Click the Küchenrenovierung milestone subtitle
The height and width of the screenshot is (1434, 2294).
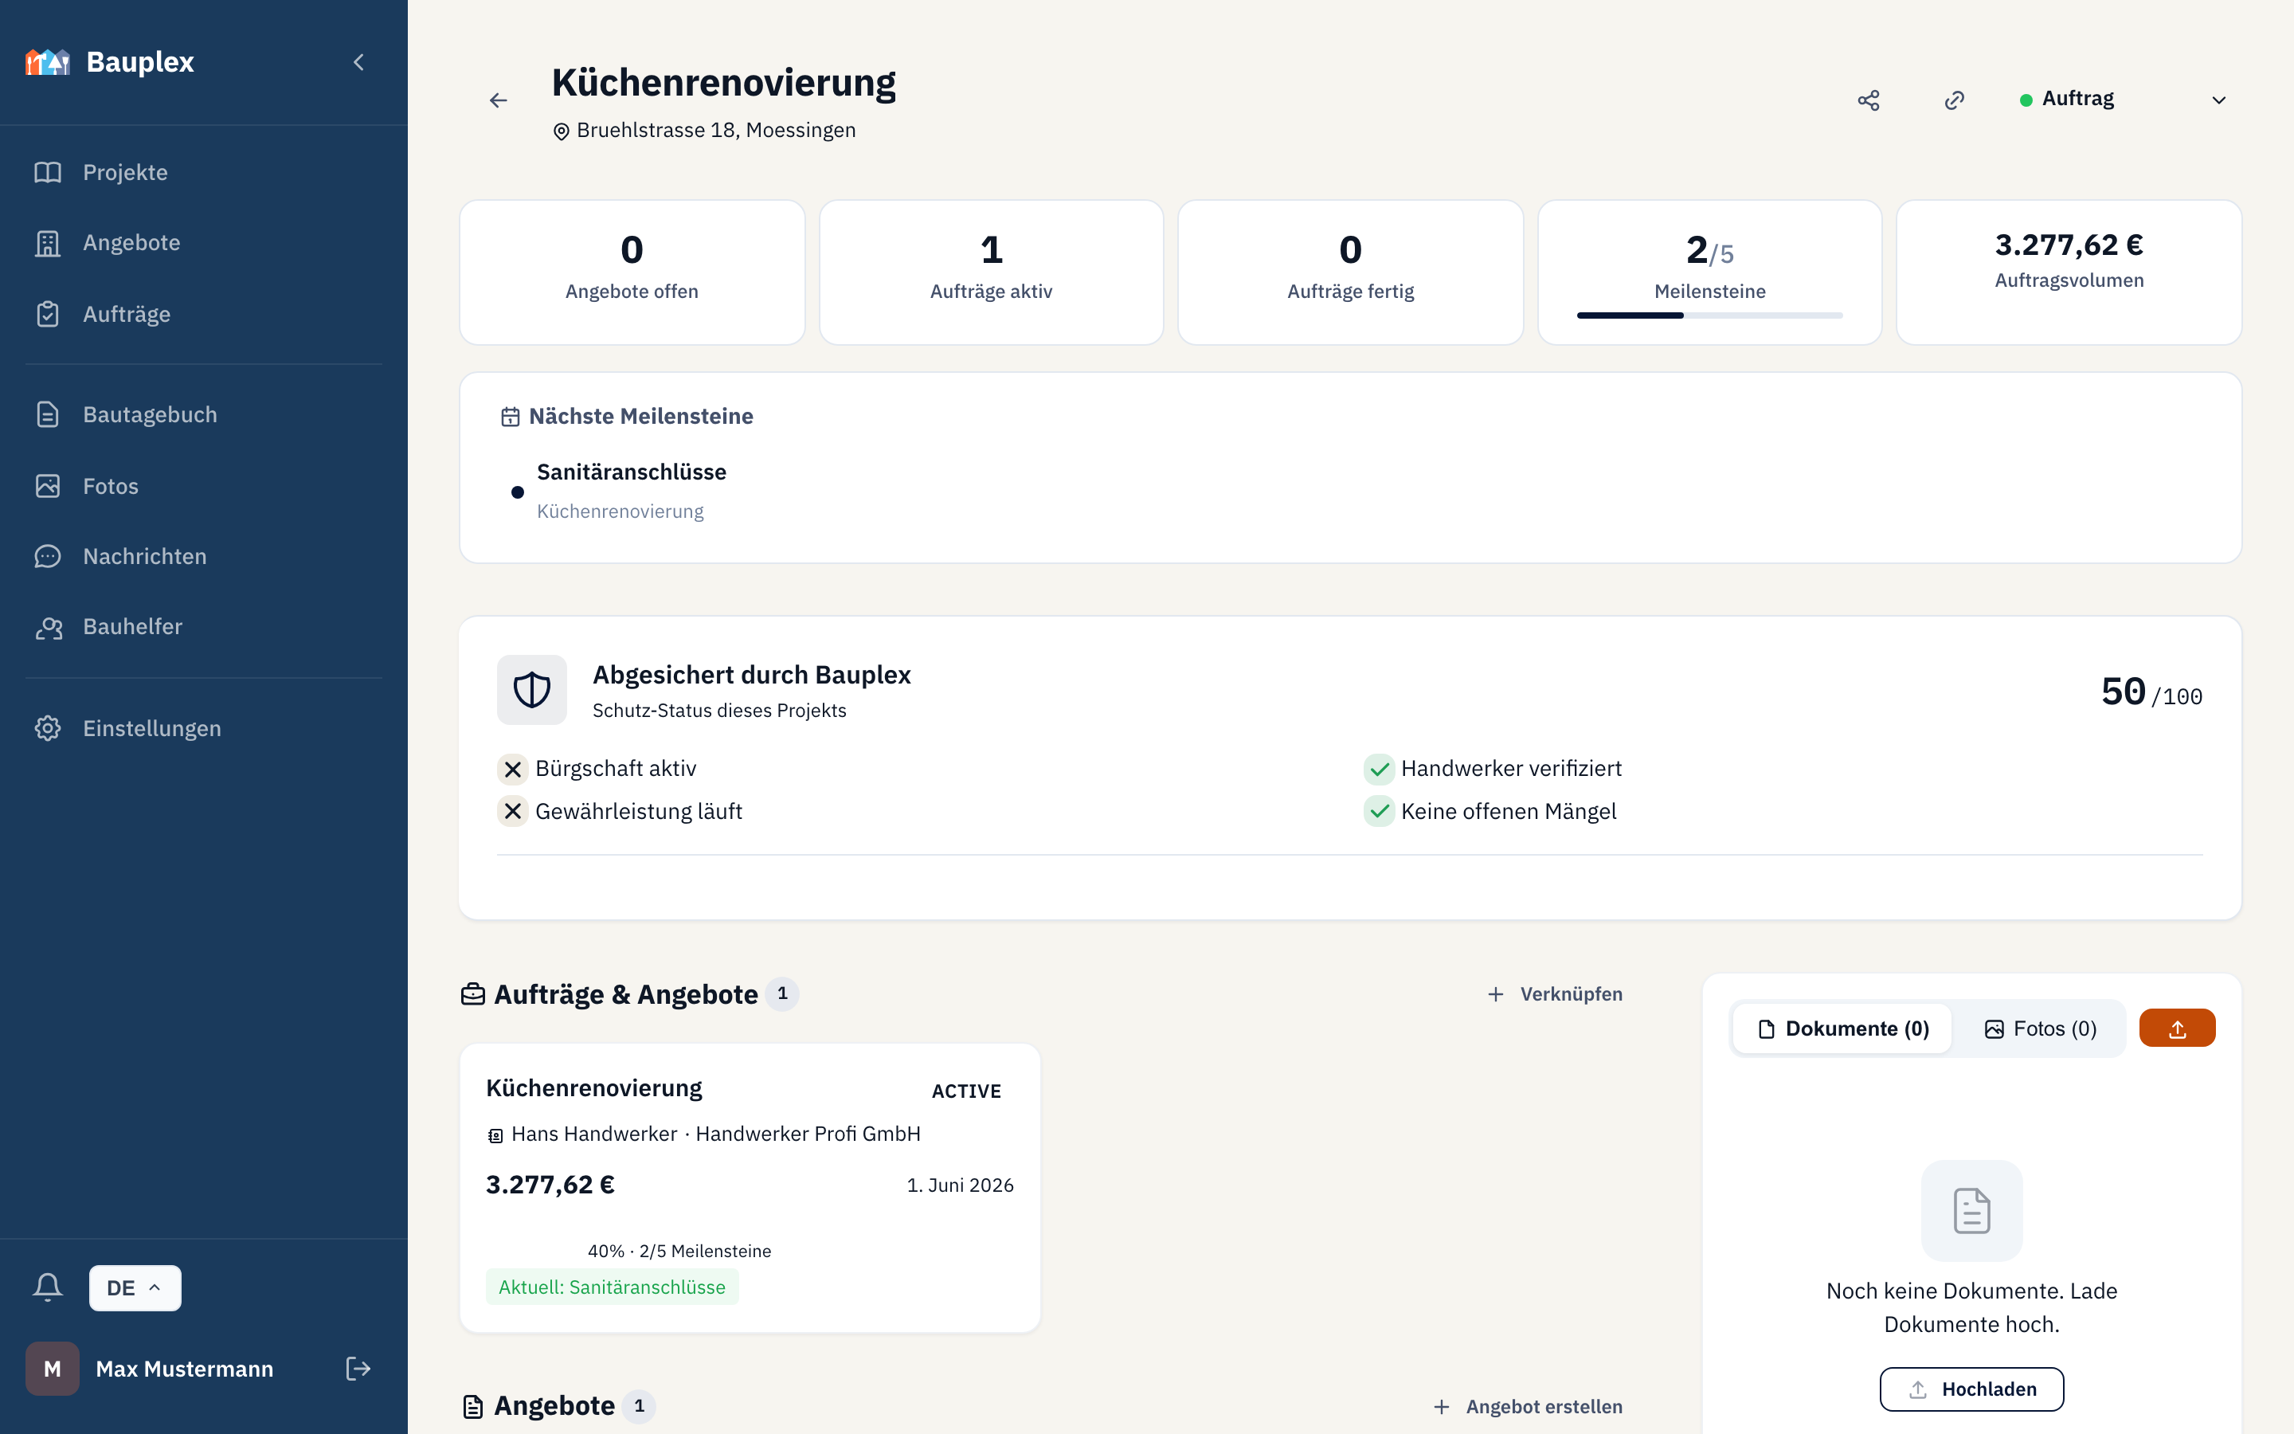click(x=620, y=511)
